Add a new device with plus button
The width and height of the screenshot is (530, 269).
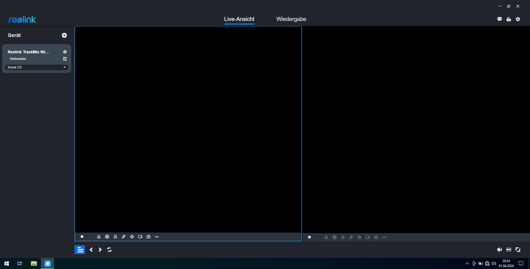pos(64,35)
